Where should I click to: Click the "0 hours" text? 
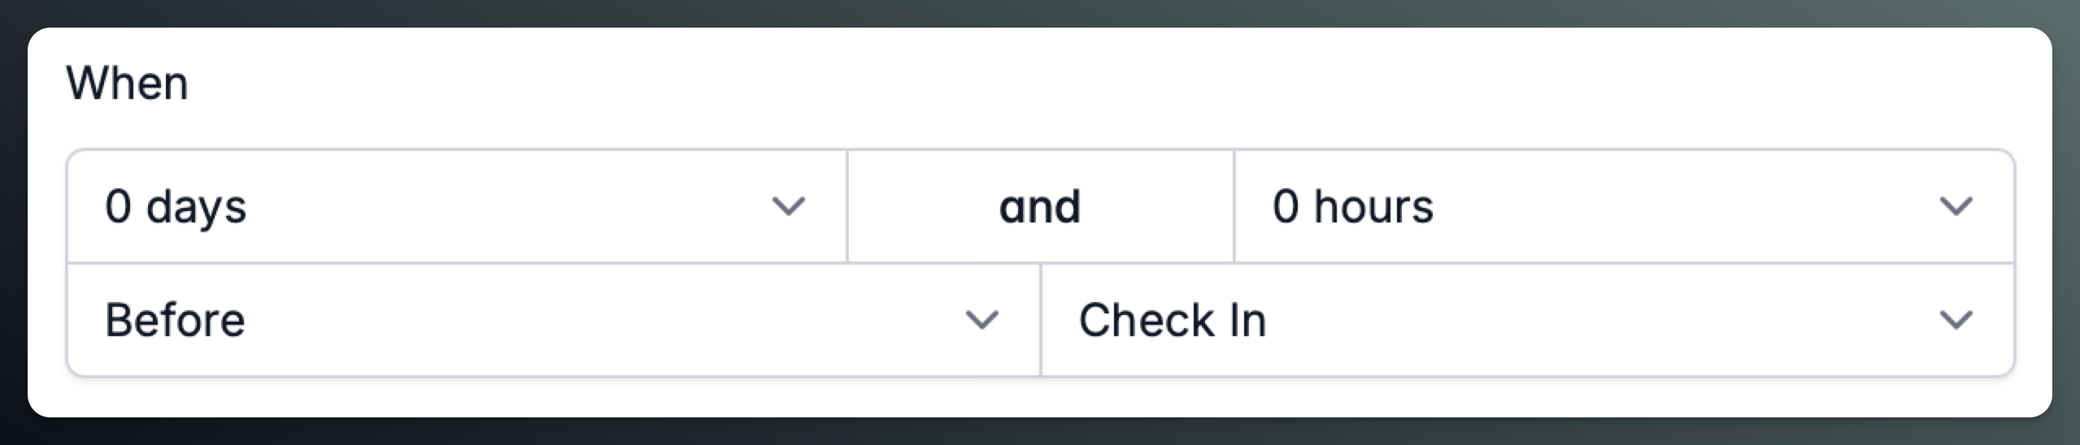pyautogui.click(x=1353, y=206)
